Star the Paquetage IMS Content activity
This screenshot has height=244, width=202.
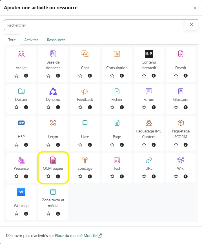[144, 145]
